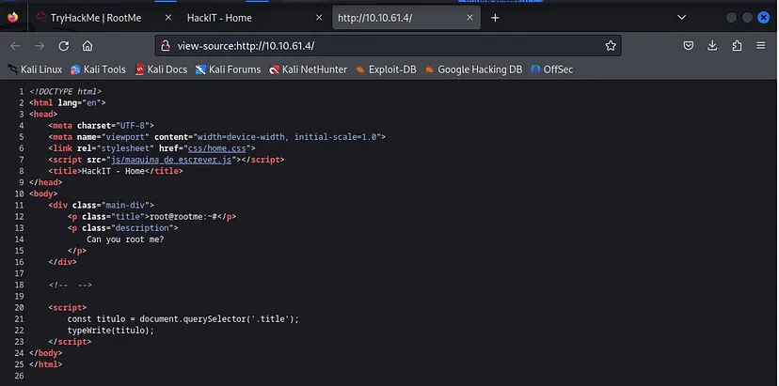Go to the browser home page
The height and width of the screenshot is (386, 779).
[x=87, y=45]
